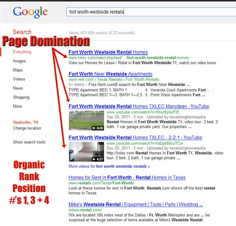Switch to Images results
This screenshot has height=226, width=236.
19,61
